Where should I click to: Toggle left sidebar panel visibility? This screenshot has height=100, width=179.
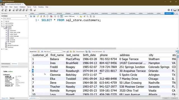[x=172, y=10]
